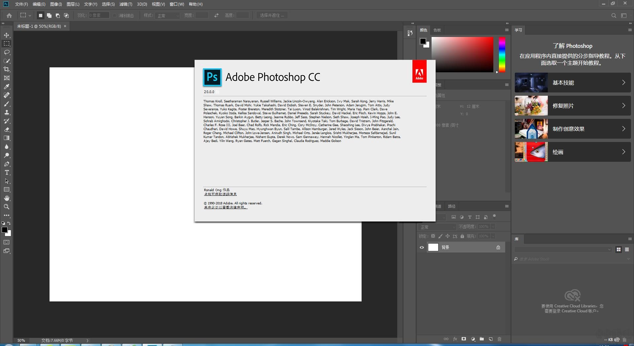Switch to the 色板 tab

pos(437,30)
